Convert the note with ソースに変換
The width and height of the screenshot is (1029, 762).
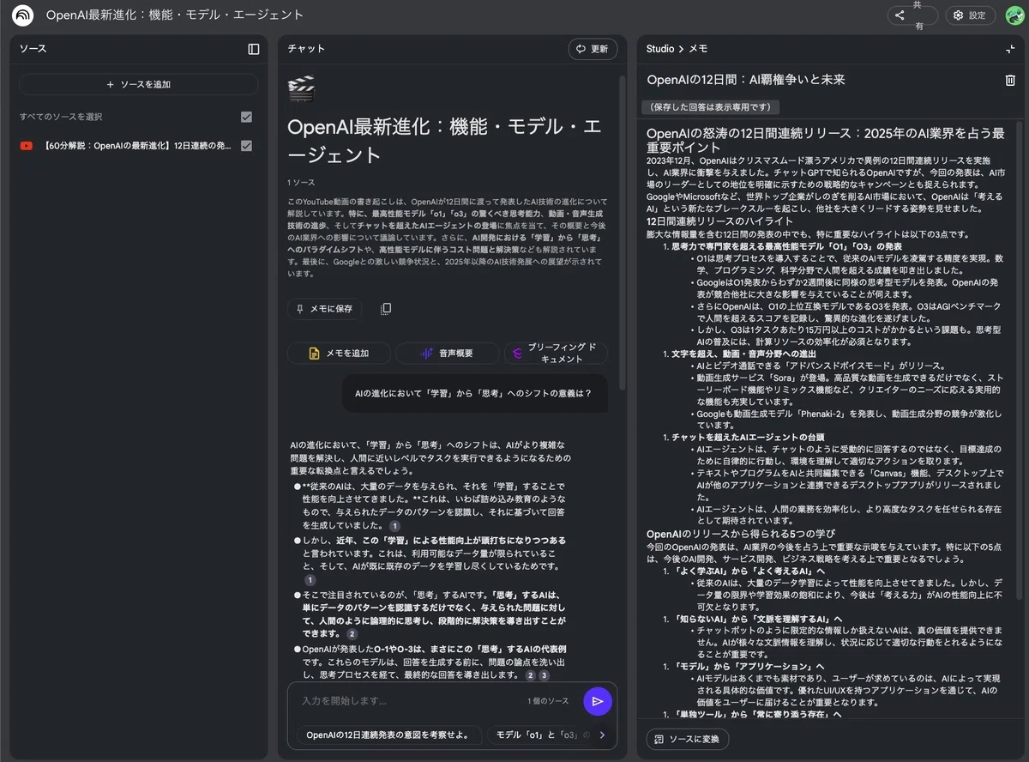[x=688, y=739]
